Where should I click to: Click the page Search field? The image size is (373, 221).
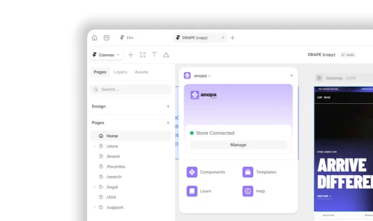131,89
